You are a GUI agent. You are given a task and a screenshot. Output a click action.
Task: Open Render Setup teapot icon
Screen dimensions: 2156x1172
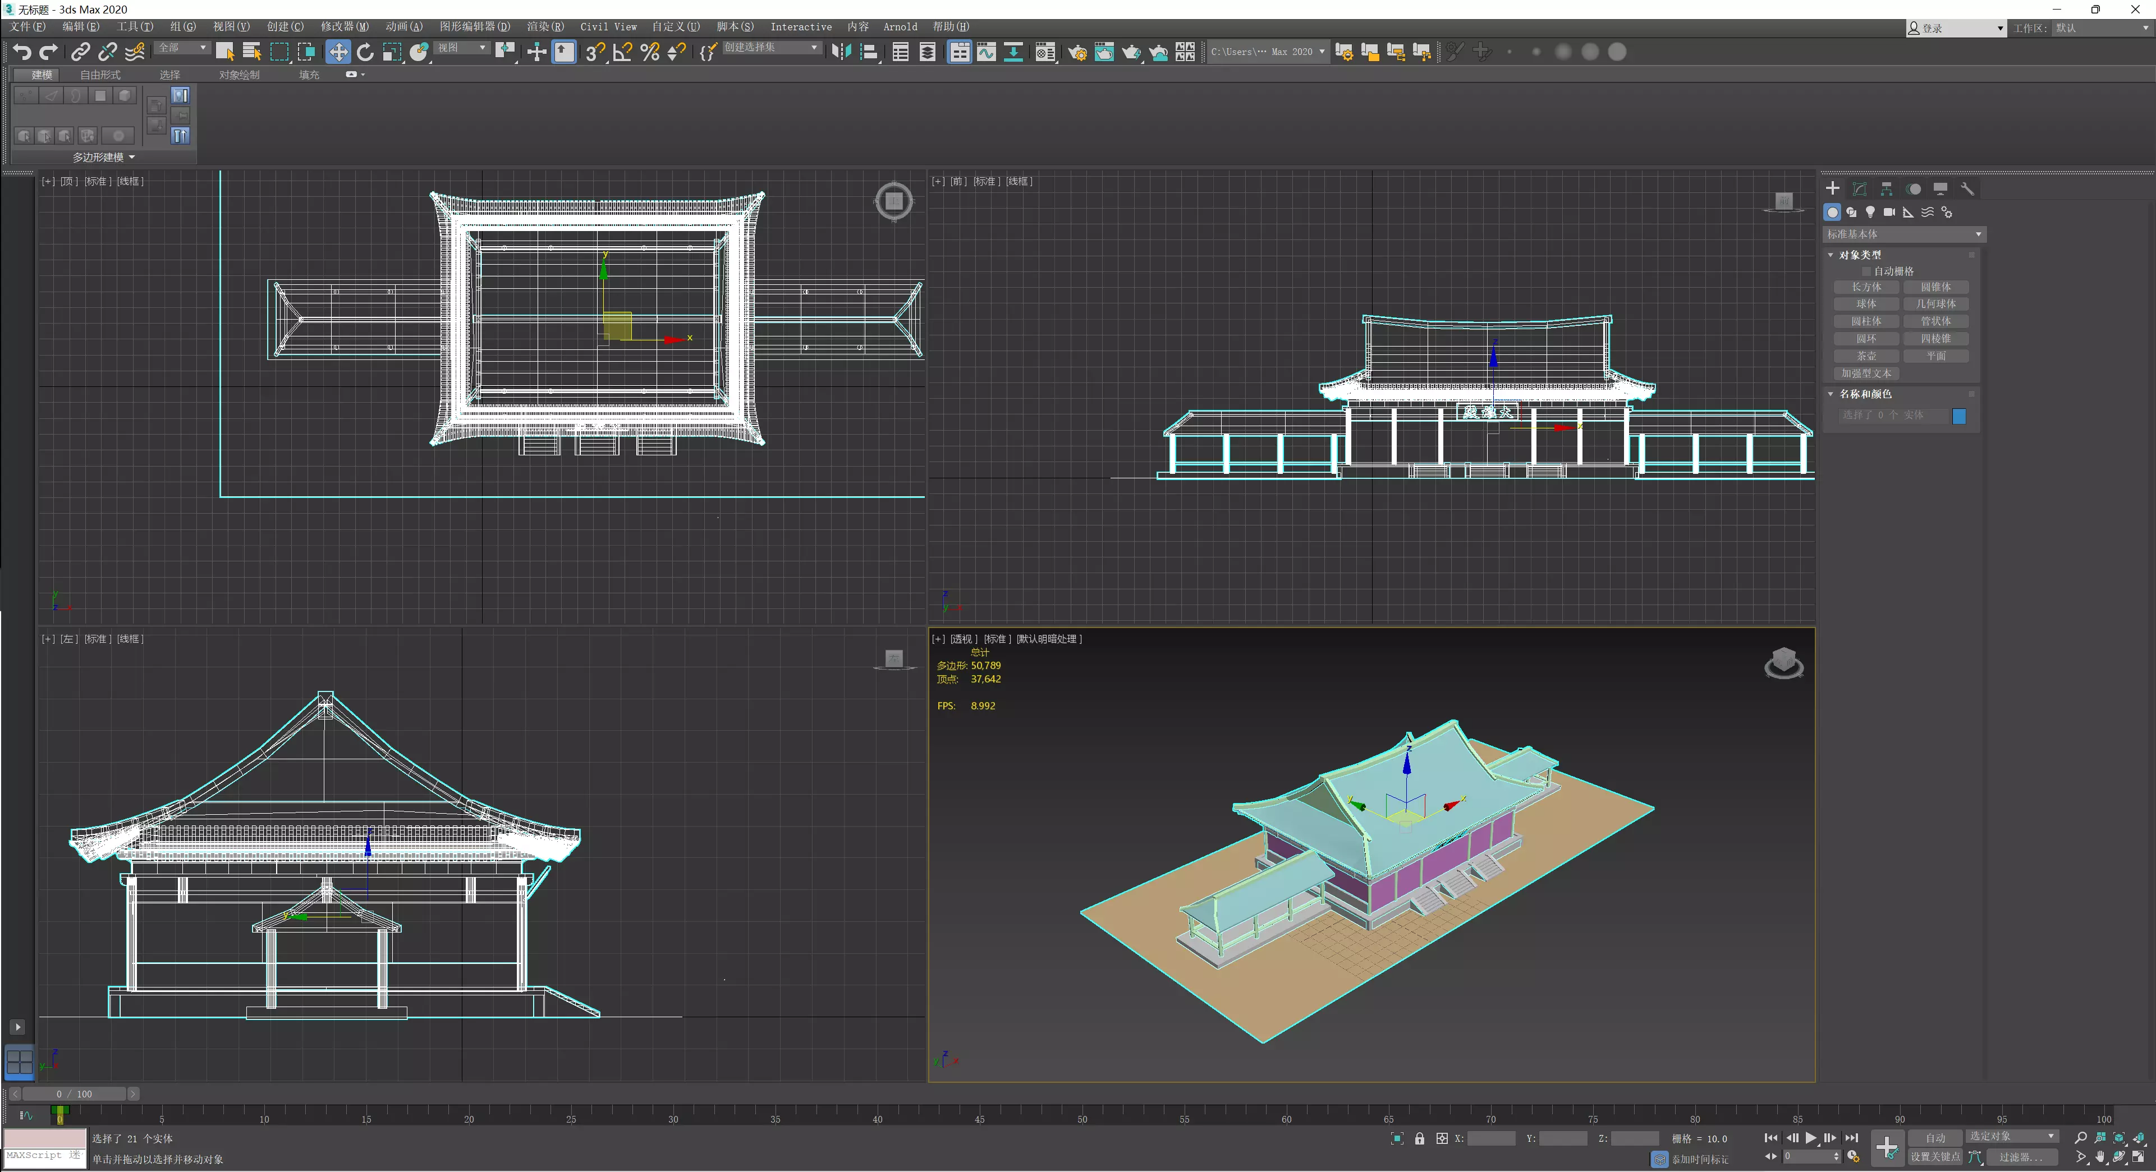(1077, 52)
